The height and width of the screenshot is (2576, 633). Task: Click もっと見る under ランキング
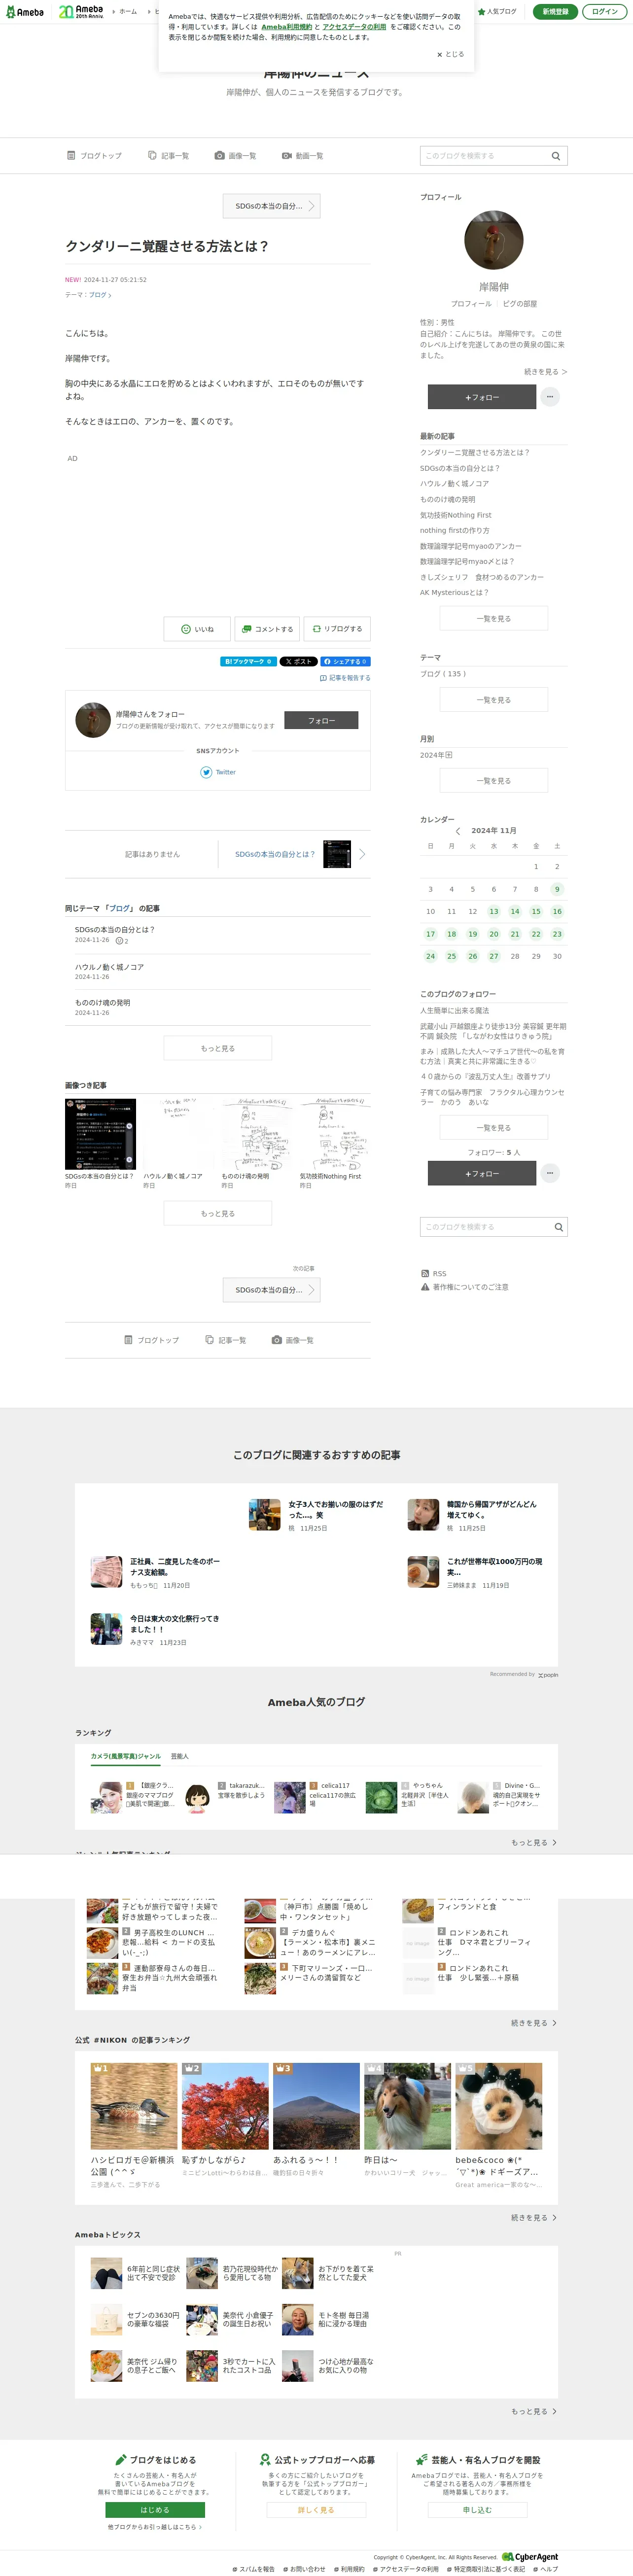tap(534, 1843)
